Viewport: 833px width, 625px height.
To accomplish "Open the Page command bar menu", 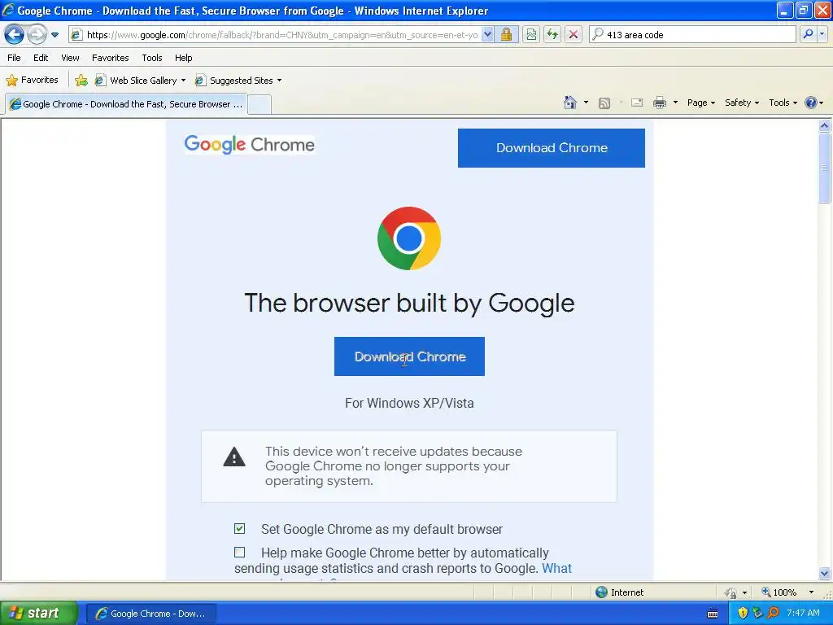I will tap(700, 103).
